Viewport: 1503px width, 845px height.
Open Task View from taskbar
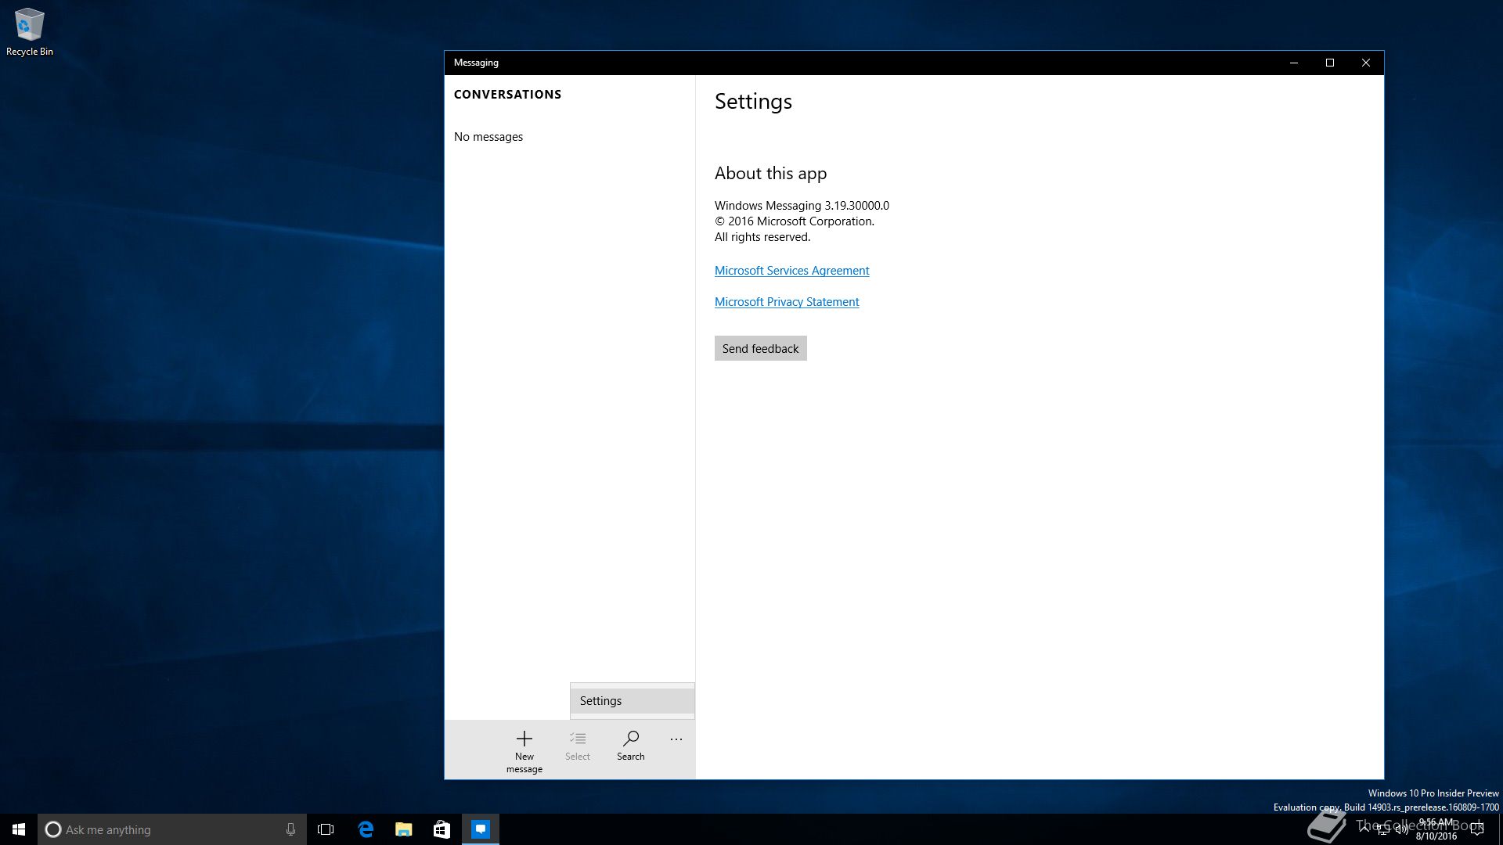[326, 829]
